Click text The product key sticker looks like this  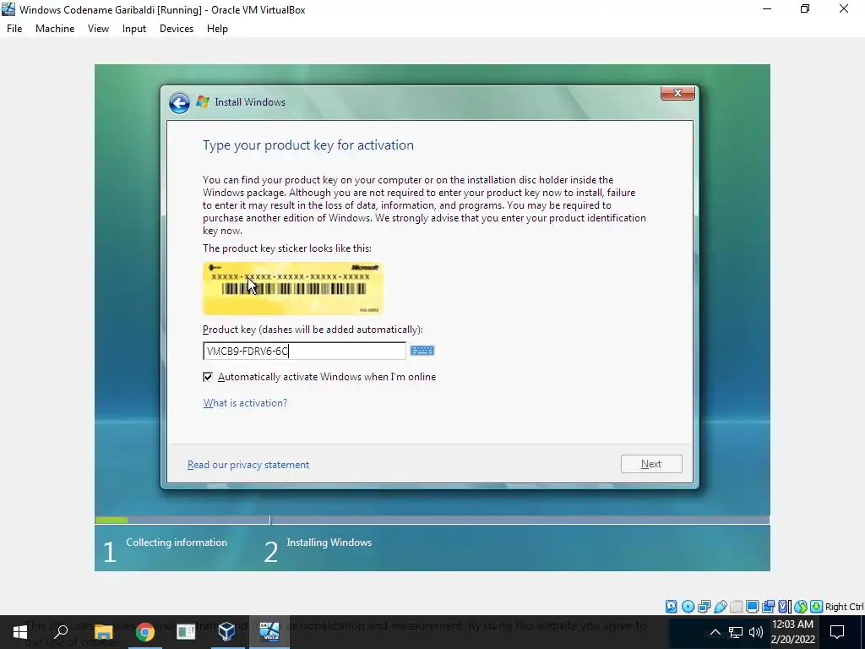pos(287,248)
